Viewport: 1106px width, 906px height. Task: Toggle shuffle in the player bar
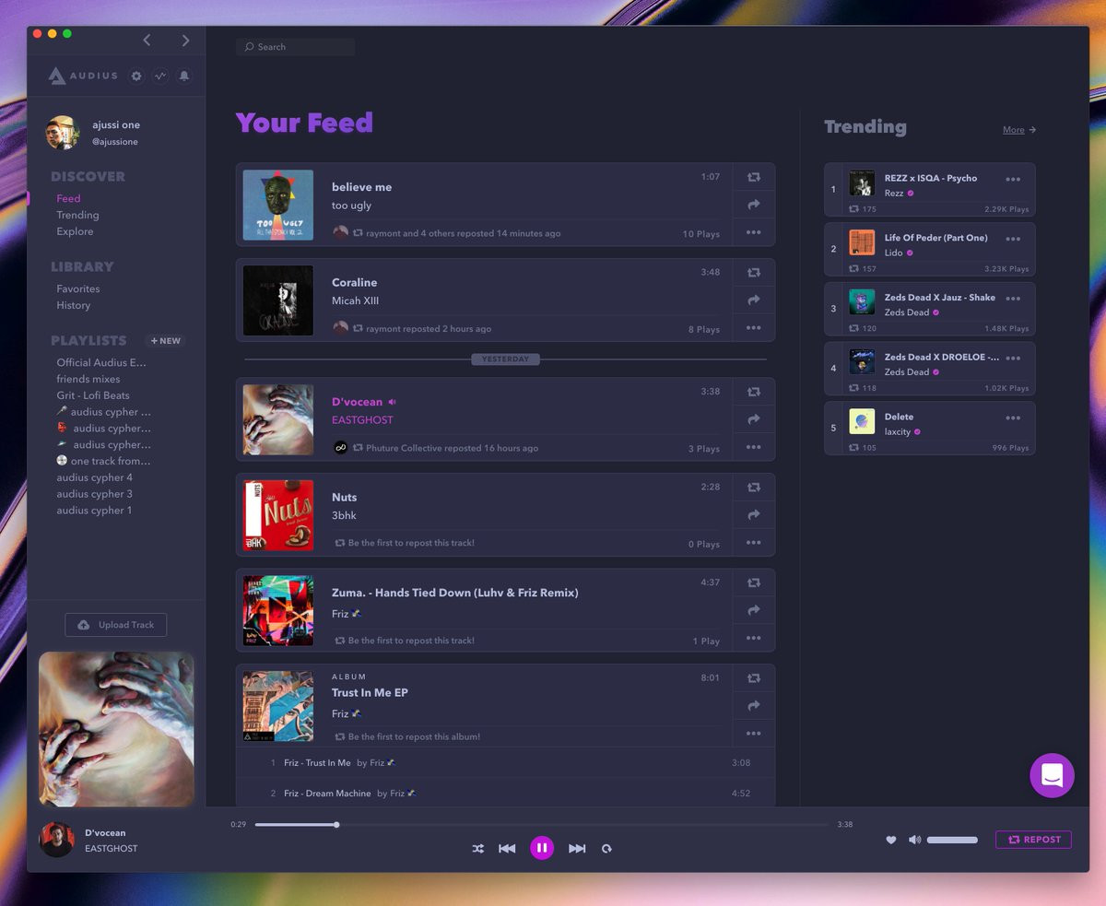click(x=478, y=848)
